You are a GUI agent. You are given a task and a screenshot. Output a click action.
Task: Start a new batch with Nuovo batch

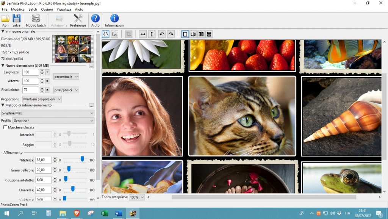coord(36,20)
